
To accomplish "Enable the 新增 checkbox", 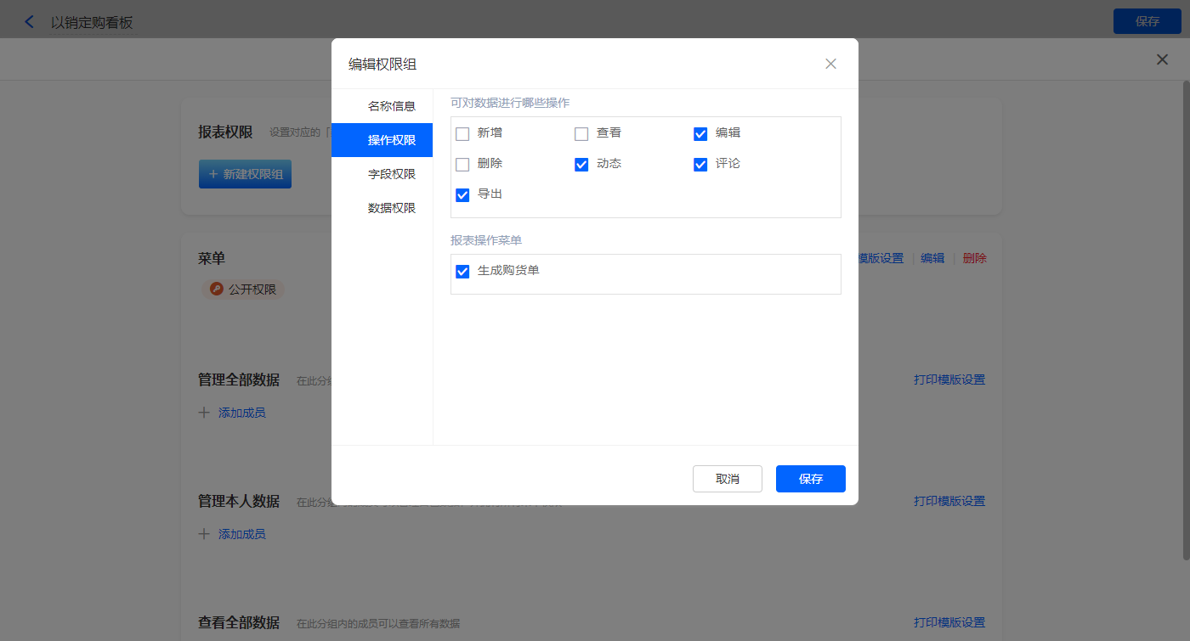I will (x=462, y=134).
